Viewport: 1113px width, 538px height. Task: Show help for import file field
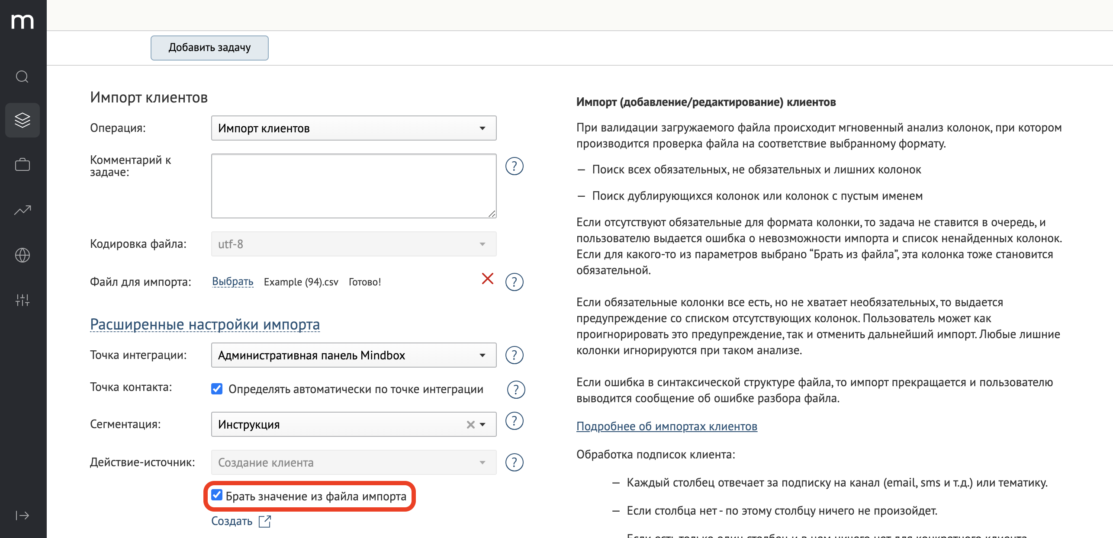pyautogui.click(x=515, y=282)
